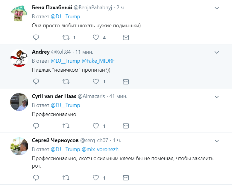
Task: Open Cyril van der Haas's profile name
Action: (x=54, y=96)
